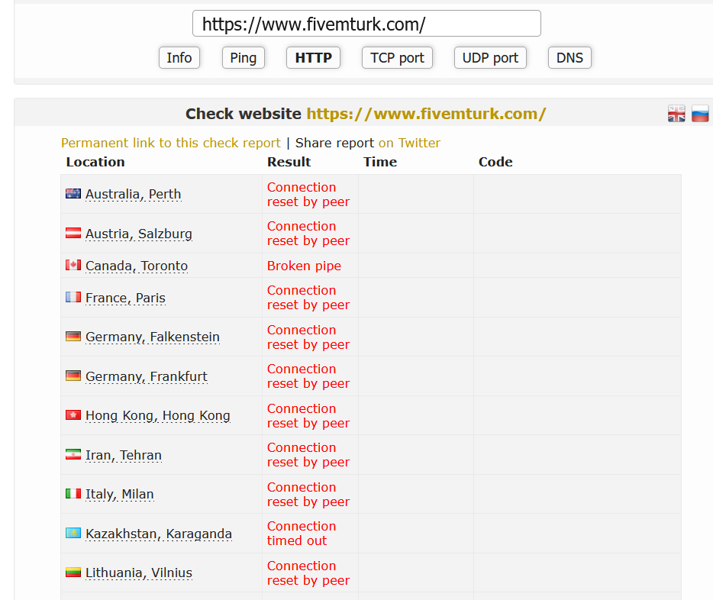Select the Tehran connection reset result

point(308,454)
